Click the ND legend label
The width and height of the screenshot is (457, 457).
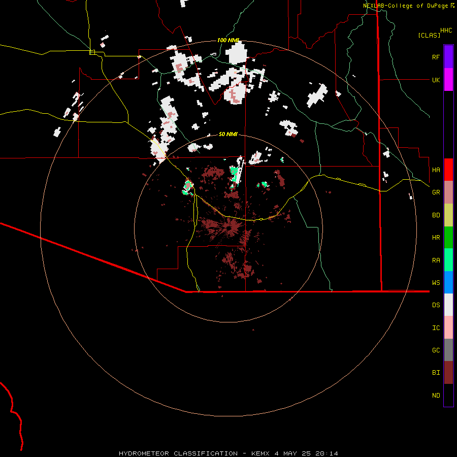436,395
